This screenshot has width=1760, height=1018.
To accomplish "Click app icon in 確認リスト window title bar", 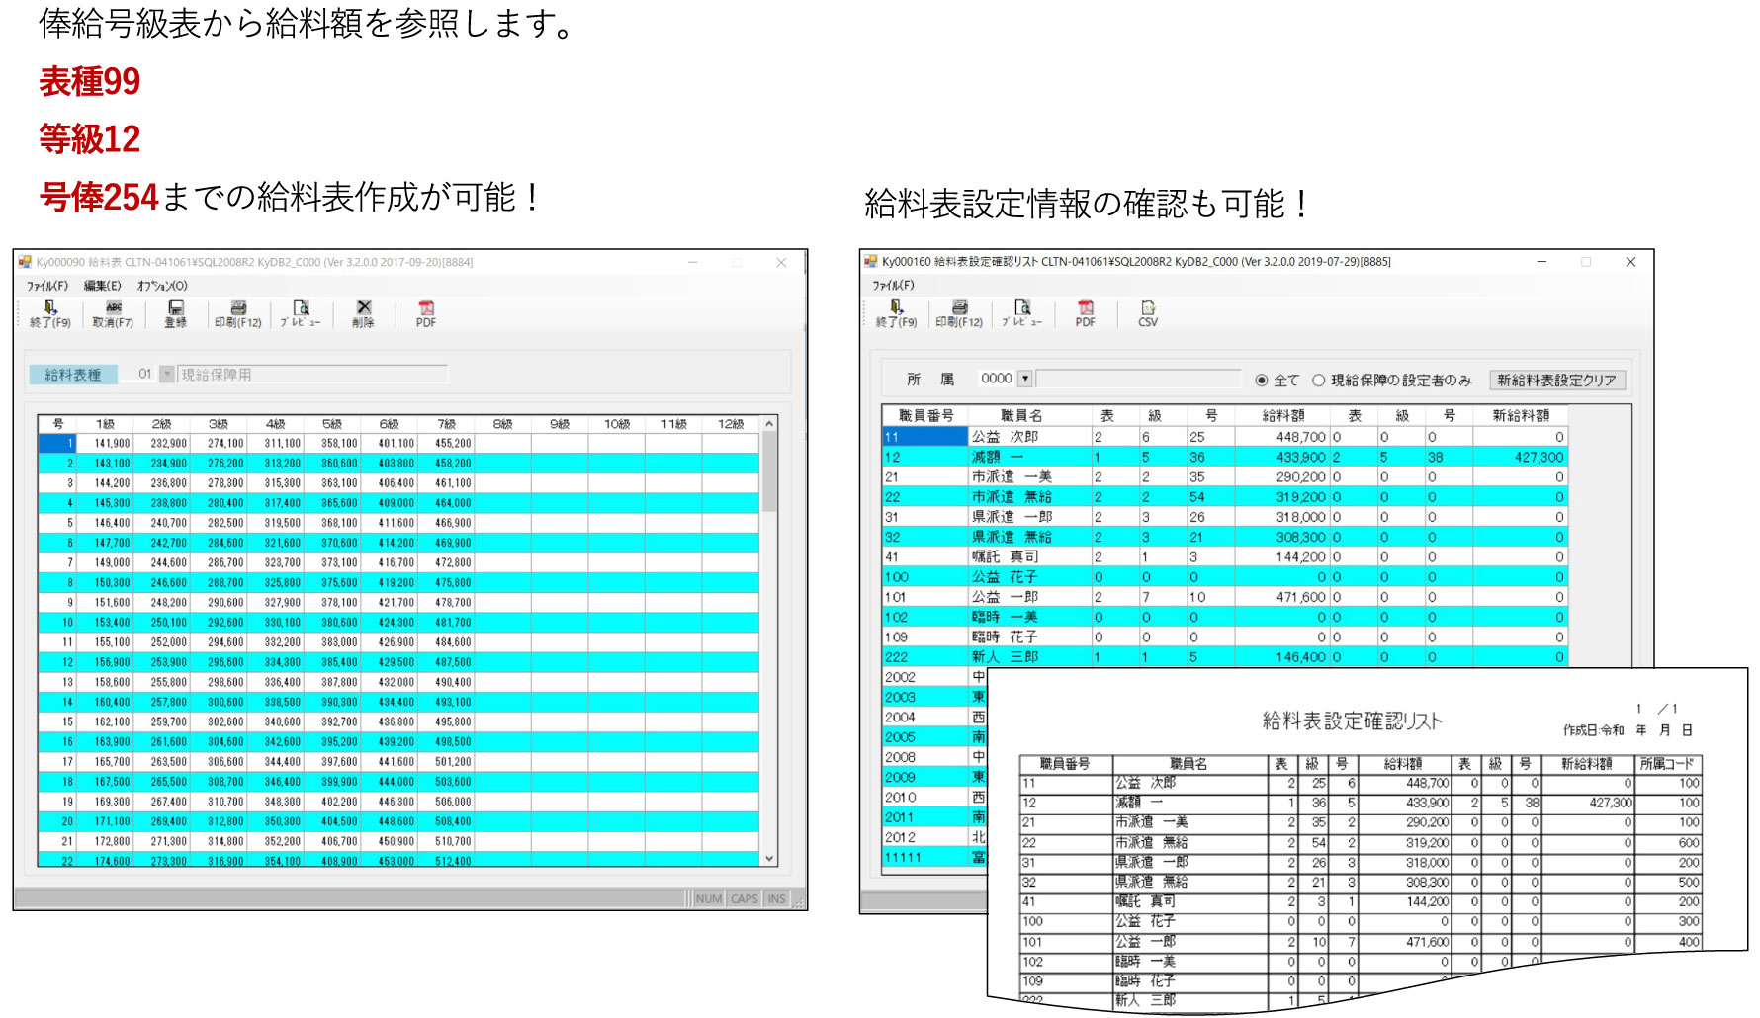I will (x=871, y=261).
